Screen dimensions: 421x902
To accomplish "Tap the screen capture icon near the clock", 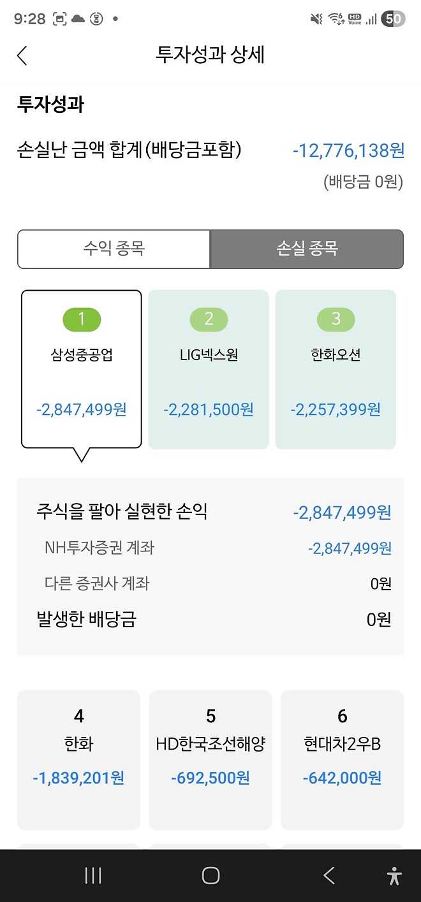I will [x=59, y=19].
